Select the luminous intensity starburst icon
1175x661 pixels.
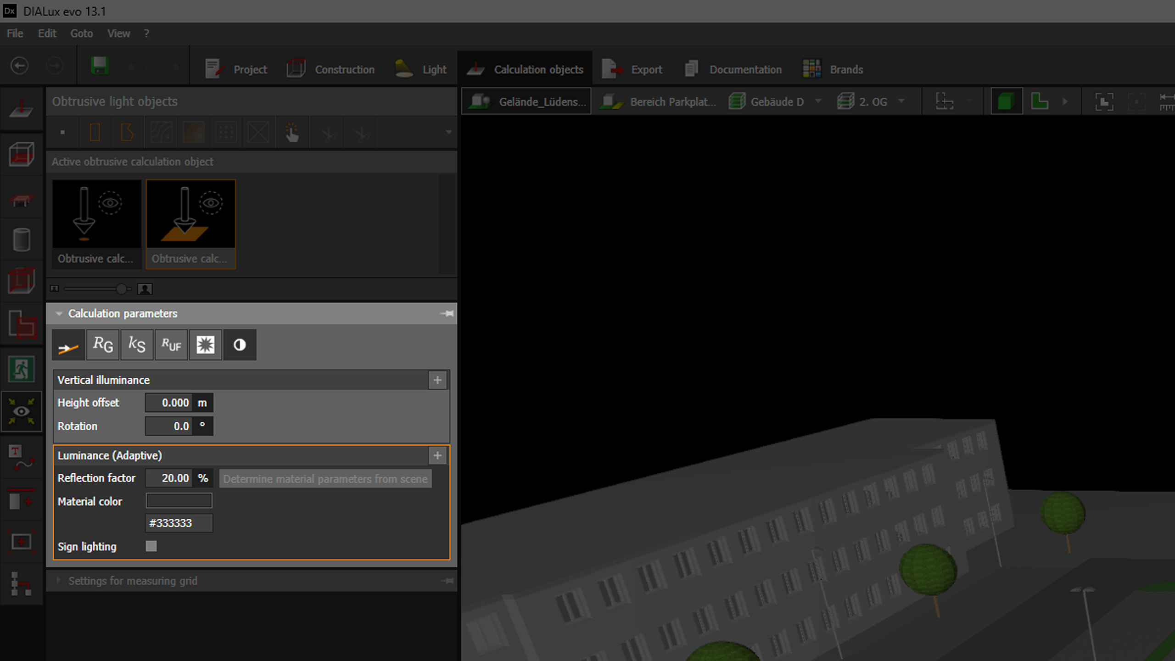tap(205, 345)
